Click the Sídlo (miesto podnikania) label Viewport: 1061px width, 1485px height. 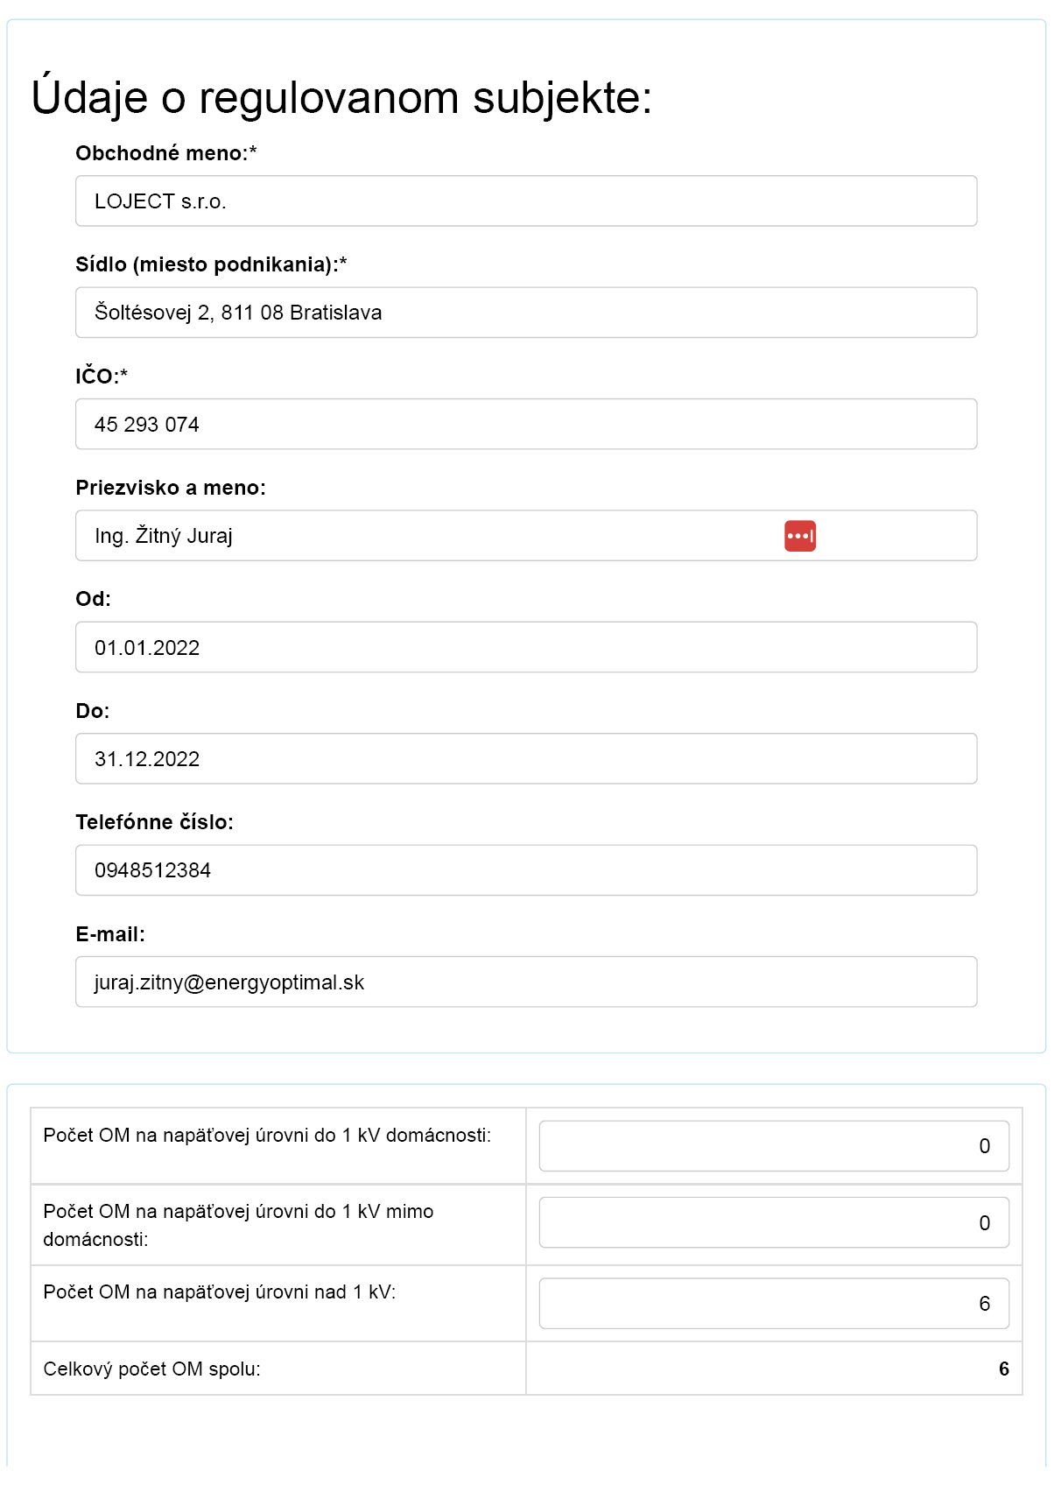[211, 264]
